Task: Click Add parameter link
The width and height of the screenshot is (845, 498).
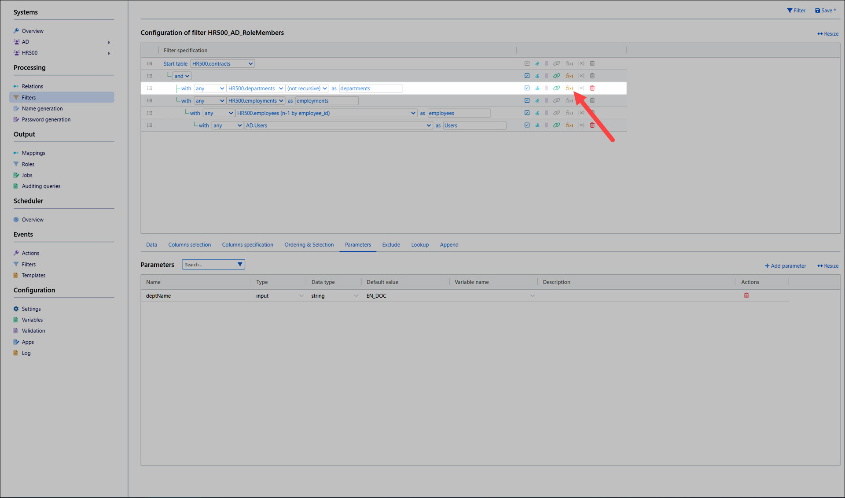Action: (x=785, y=266)
